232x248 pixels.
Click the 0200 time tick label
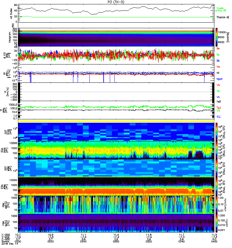pyautogui.click(x=18, y=241)
